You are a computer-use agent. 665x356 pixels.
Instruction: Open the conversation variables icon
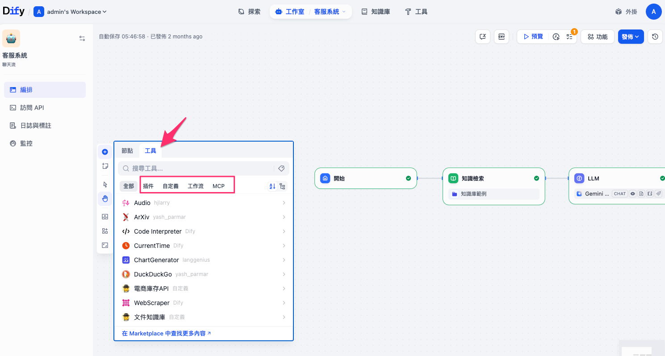point(483,37)
